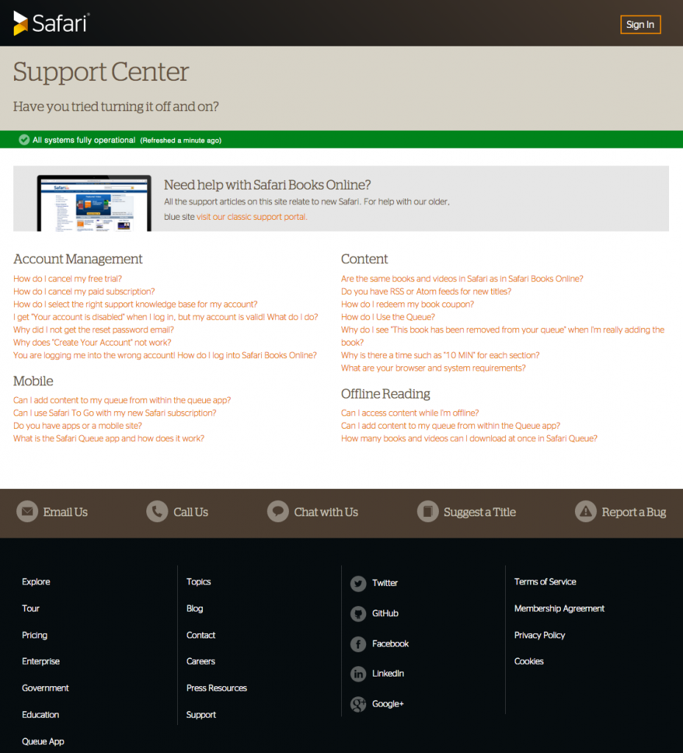Click the Facebook icon in footer
The image size is (683, 753).
point(358,644)
